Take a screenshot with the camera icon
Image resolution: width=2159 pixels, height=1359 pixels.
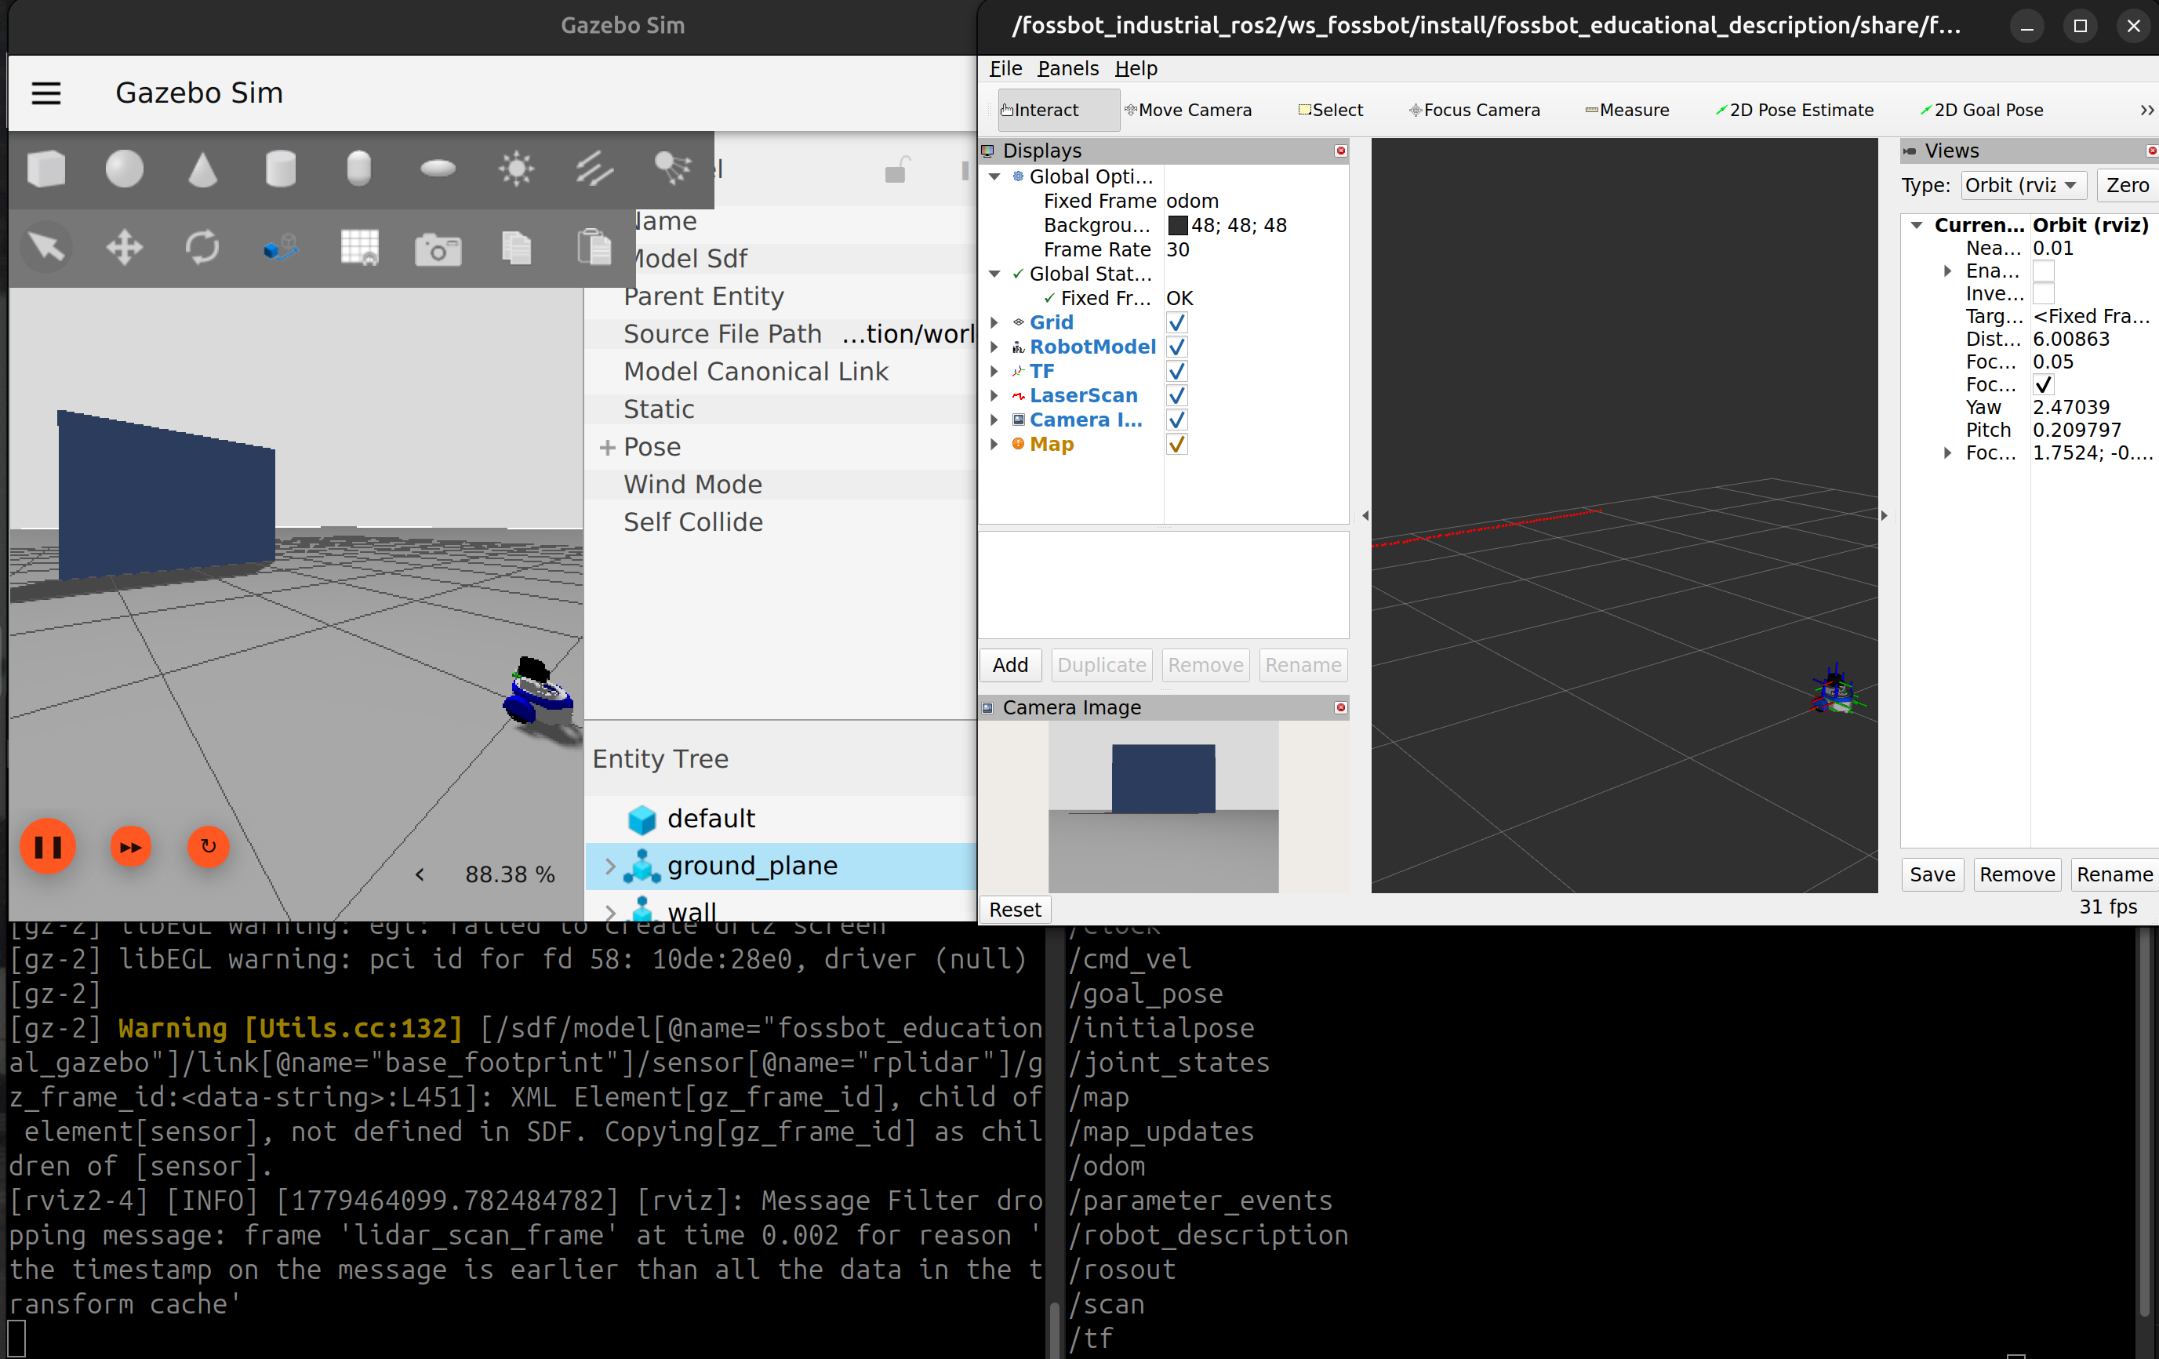pyautogui.click(x=438, y=249)
